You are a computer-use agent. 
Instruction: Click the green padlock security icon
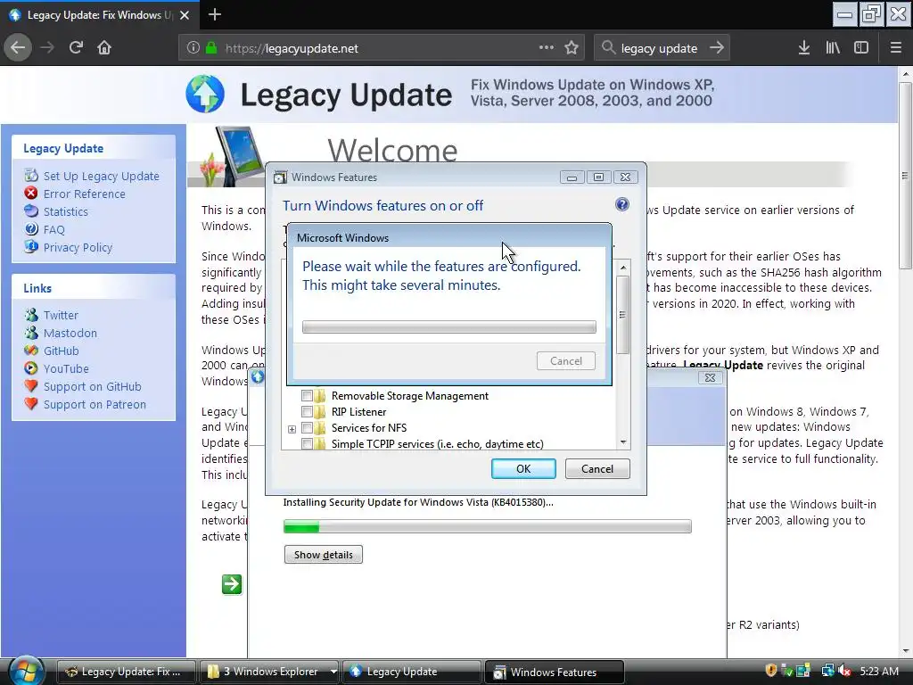pyautogui.click(x=211, y=48)
